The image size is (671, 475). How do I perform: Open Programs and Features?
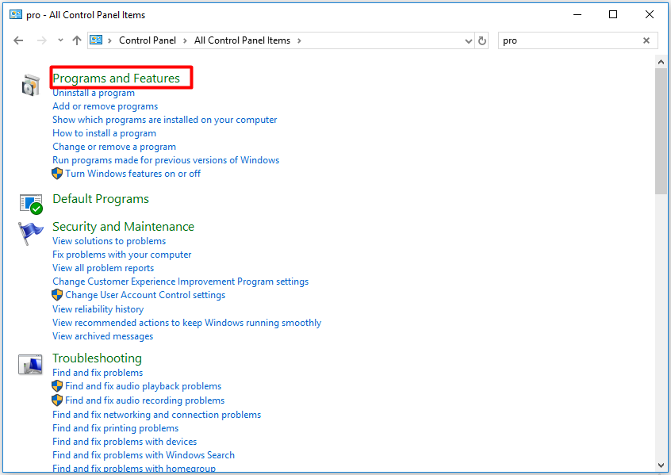[x=116, y=79]
